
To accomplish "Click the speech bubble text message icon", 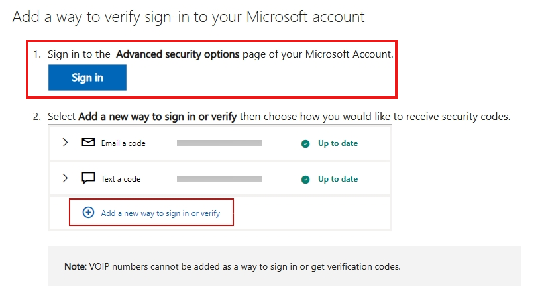I will pyautogui.click(x=88, y=178).
